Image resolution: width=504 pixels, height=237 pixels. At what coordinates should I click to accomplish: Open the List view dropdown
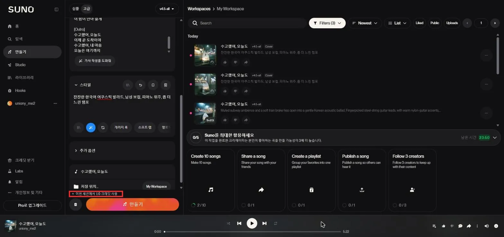(x=398, y=23)
